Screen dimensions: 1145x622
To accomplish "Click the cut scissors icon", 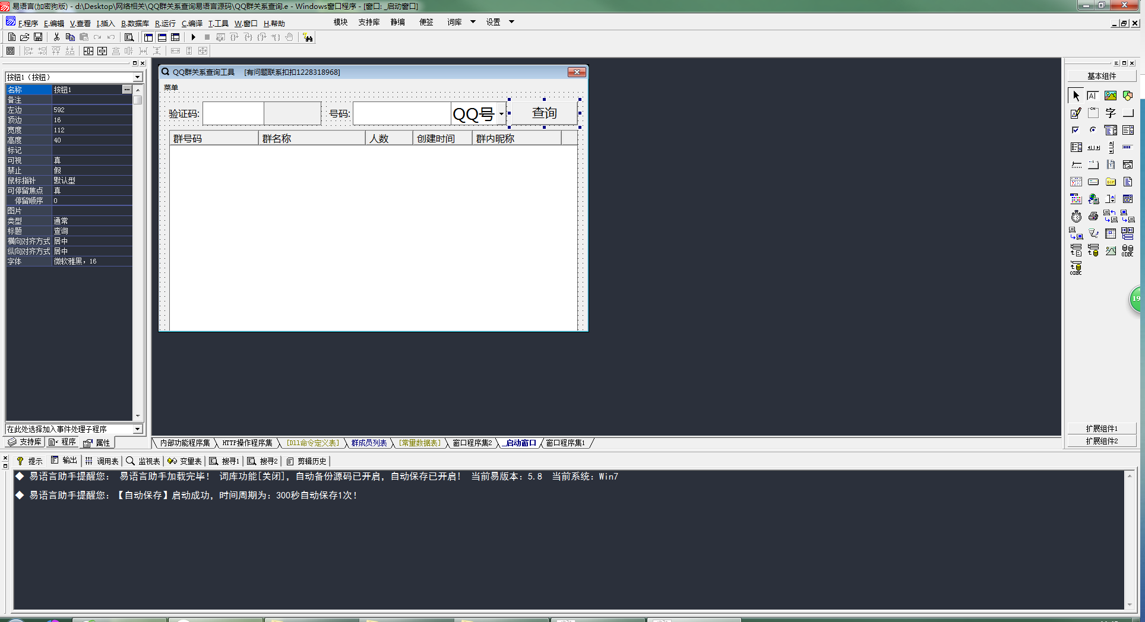I will [x=56, y=37].
